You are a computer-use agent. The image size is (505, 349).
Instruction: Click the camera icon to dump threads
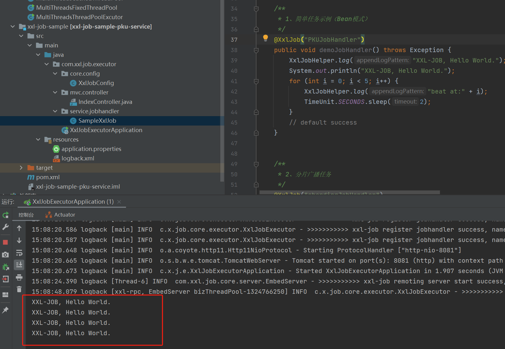5,255
